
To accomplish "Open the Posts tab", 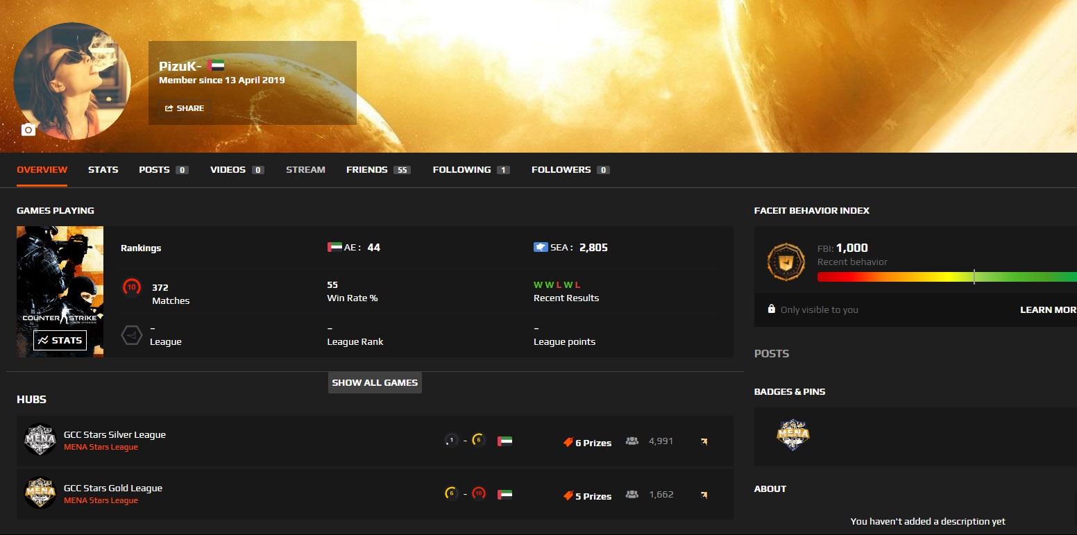I will [x=164, y=169].
